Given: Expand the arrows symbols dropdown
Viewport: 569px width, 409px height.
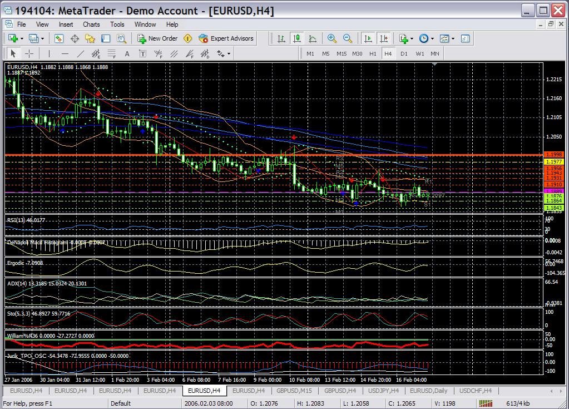Looking at the screenshot, I should click(x=229, y=54).
